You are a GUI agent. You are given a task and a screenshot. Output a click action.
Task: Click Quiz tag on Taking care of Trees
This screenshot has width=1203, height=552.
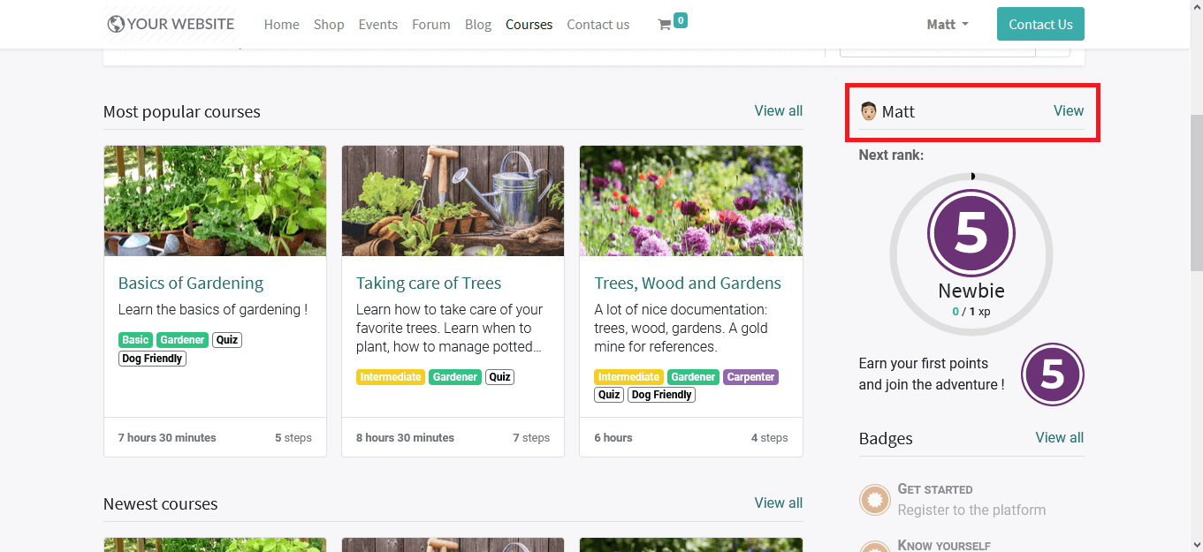pos(500,377)
